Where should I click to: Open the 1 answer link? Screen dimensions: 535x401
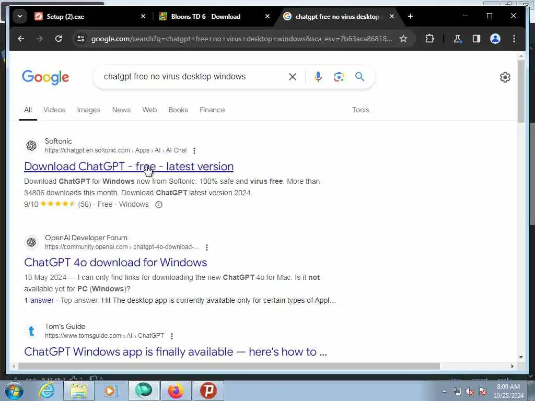[x=39, y=300]
